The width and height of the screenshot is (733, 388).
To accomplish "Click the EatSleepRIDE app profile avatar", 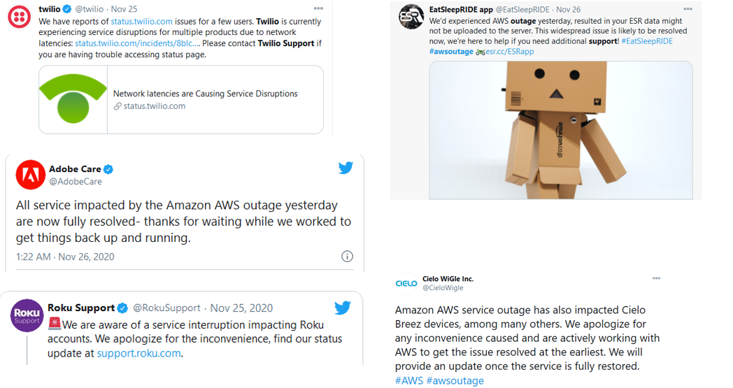I will 411,17.
